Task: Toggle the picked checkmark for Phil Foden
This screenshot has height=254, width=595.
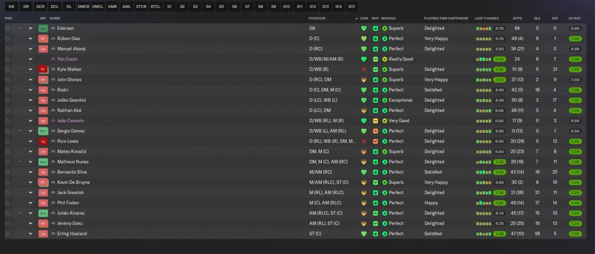Action: coord(7,203)
